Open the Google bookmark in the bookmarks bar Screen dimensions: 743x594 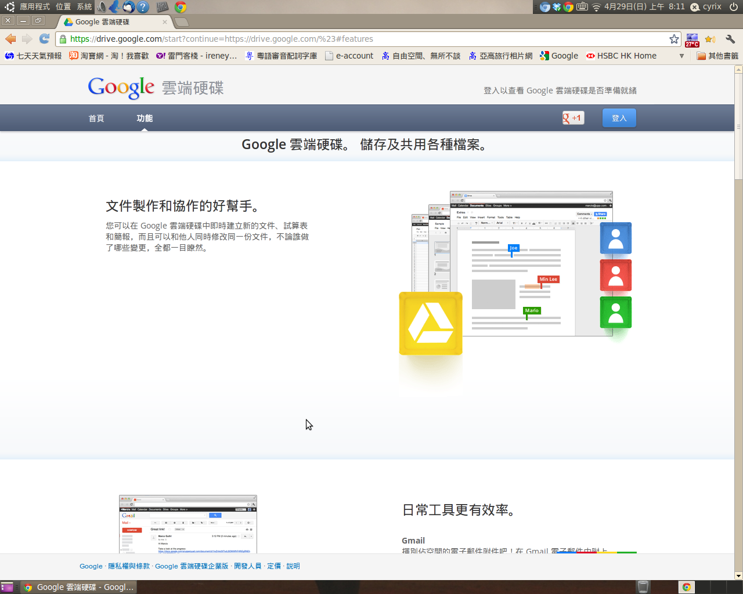[559, 56]
